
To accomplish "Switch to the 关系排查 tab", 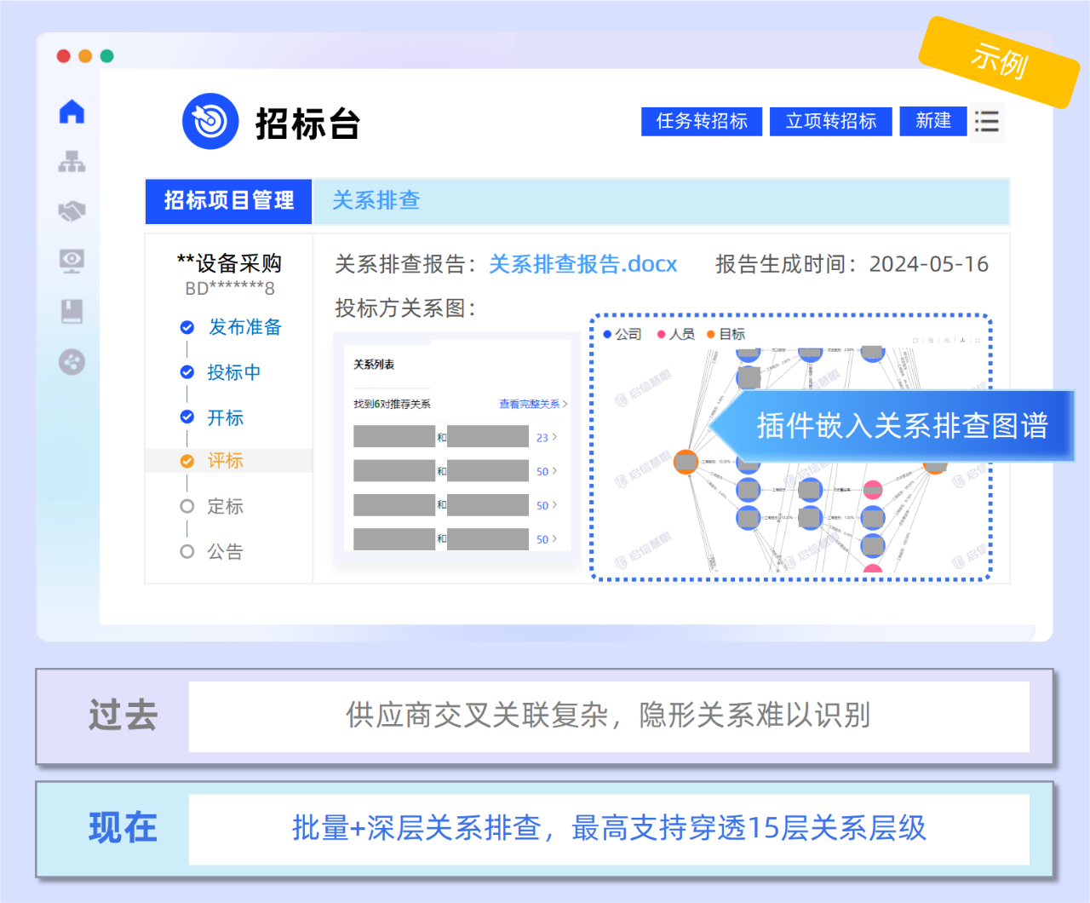I will point(376,201).
